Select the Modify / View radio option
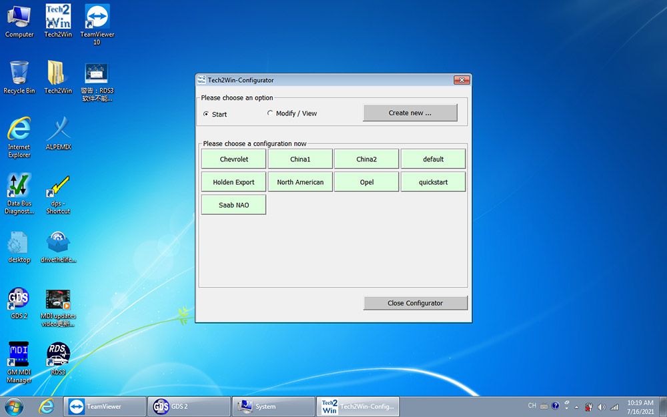Image resolution: width=667 pixels, height=417 pixels. 270,113
